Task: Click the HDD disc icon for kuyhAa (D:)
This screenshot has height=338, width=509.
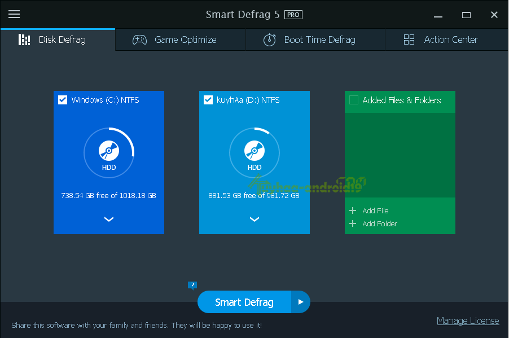Action: click(x=254, y=151)
